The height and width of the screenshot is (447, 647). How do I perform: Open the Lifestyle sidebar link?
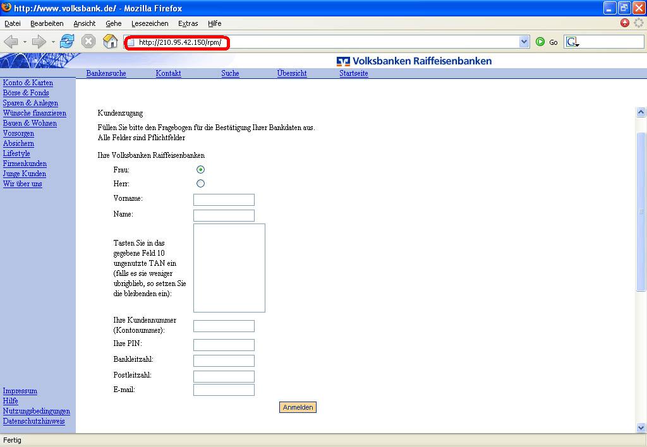(16, 153)
